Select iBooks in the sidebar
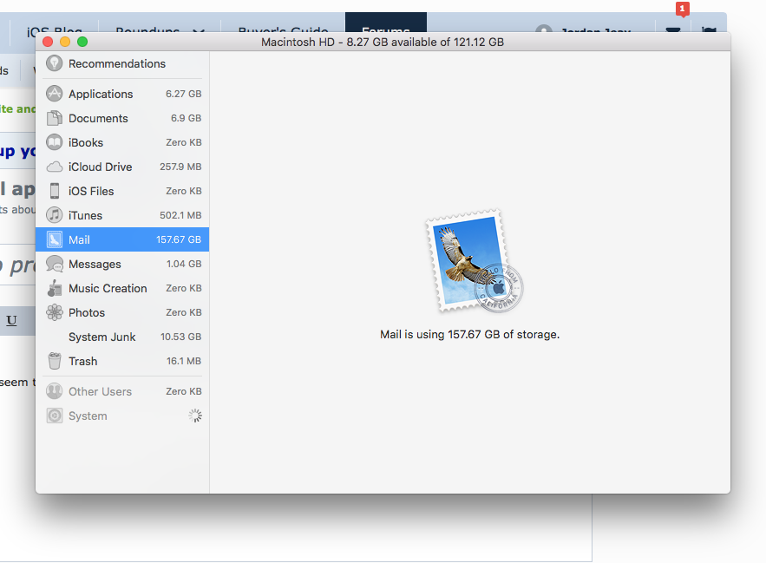766x563 pixels. pos(122,142)
